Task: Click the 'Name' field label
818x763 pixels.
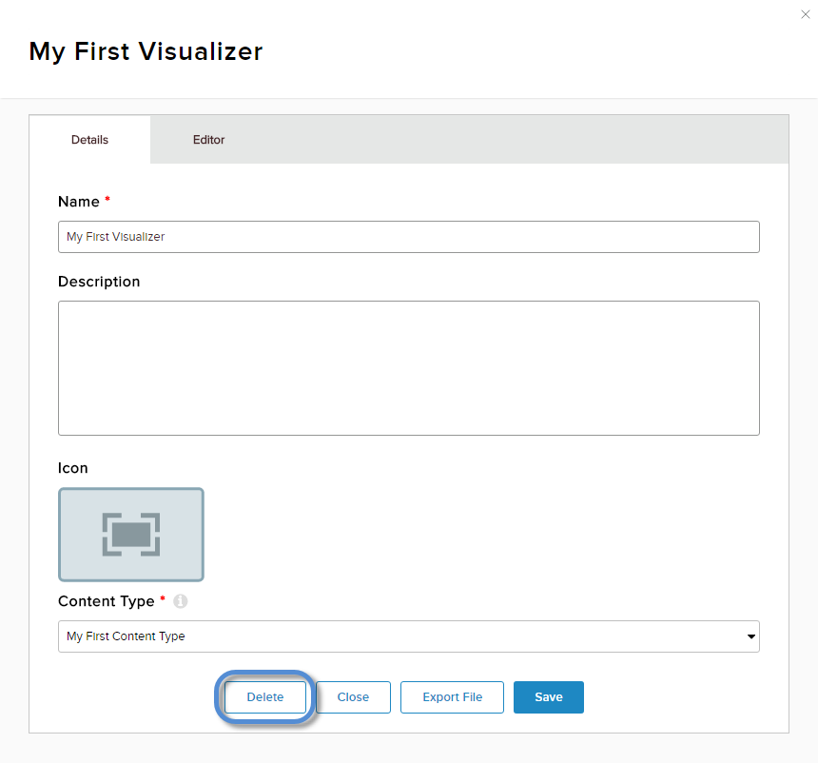Action: pyautogui.click(x=79, y=202)
